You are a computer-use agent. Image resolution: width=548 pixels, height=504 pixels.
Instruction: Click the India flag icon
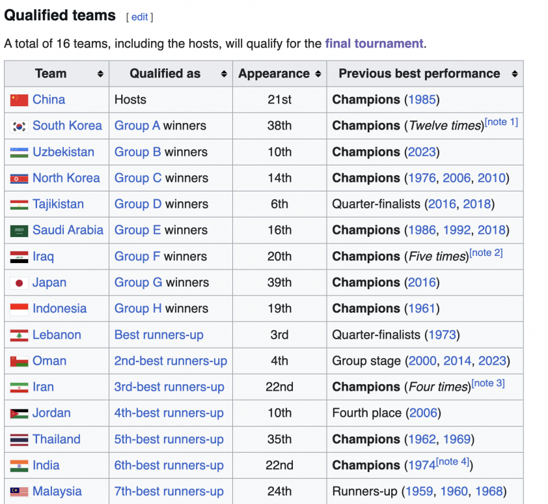[20, 466]
